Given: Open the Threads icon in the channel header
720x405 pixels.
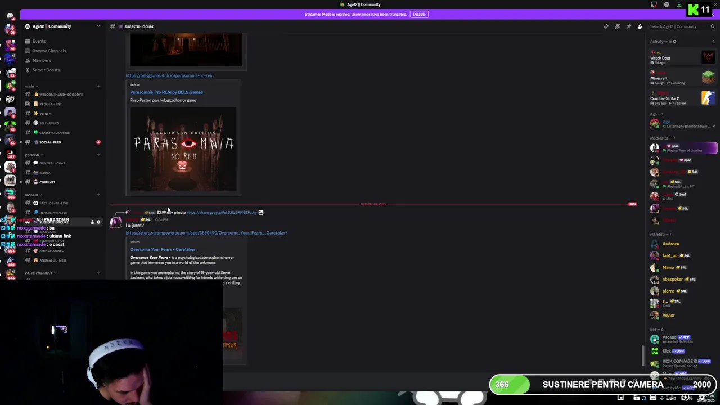Looking at the screenshot, I should click(606, 26).
